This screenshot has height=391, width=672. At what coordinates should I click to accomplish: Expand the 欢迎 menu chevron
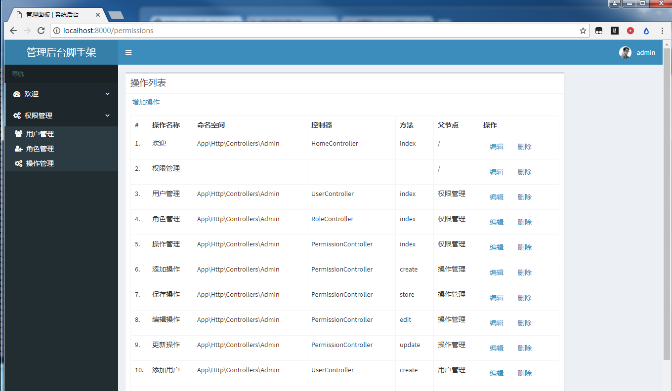(108, 94)
